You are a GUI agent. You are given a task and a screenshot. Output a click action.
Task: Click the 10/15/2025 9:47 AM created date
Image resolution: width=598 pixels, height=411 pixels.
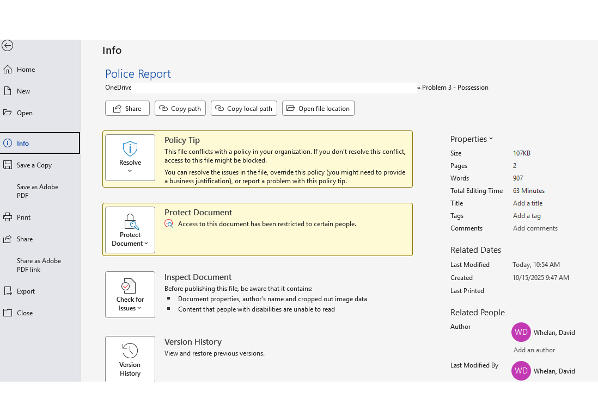click(540, 278)
